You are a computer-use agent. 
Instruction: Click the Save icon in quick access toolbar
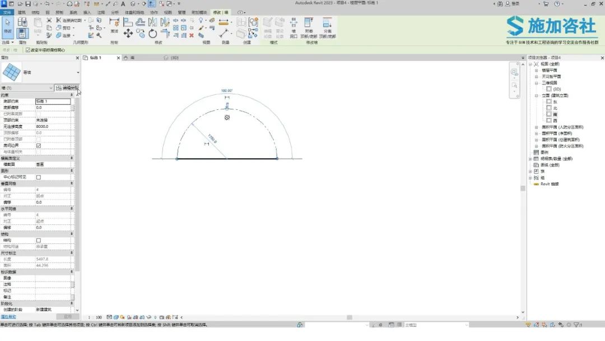click(28, 4)
